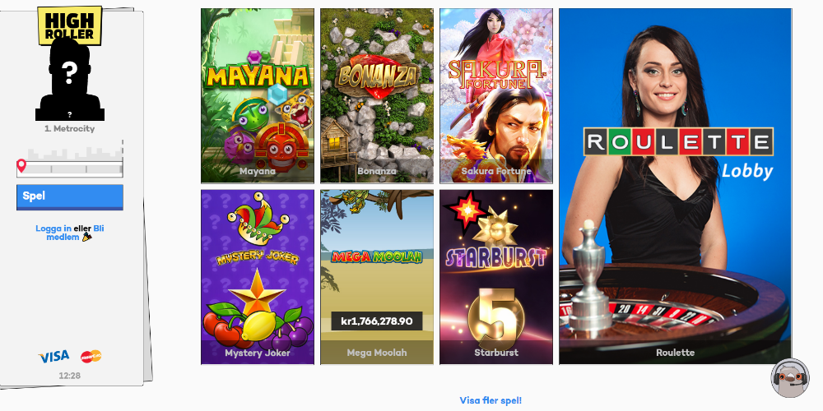Click the Metrocity level progress bar
Image resolution: width=823 pixels, height=411 pixels.
pyautogui.click(x=70, y=169)
